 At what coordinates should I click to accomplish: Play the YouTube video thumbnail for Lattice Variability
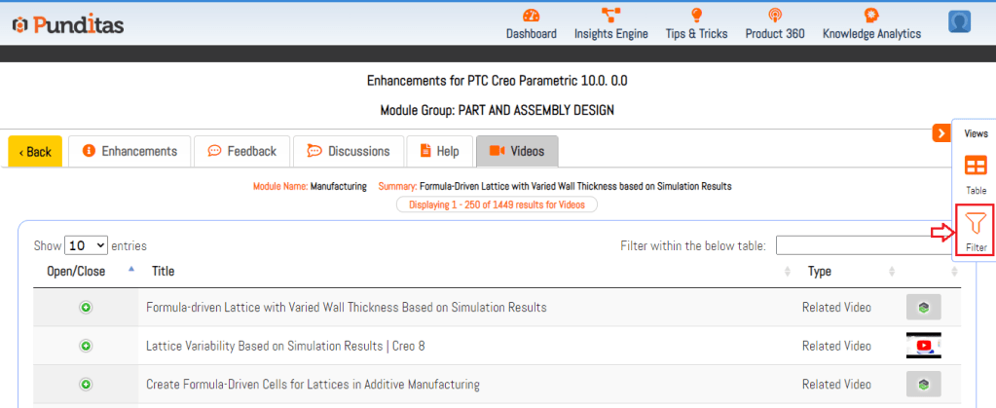[923, 346]
